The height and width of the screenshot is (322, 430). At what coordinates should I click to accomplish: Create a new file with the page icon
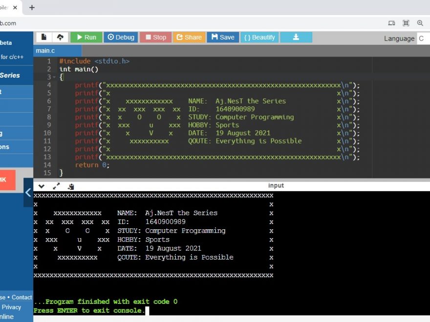[44, 37]
